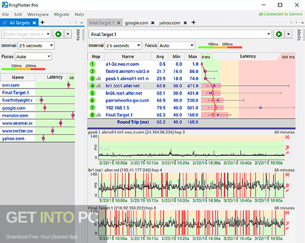The image size is (305, 243).
Task: Open dropdown arrow beside left panel play button
Action: click(x=68, y=34)
